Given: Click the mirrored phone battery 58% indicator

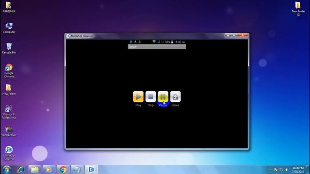Looking at the screenshot, I should tap(169, 42).
